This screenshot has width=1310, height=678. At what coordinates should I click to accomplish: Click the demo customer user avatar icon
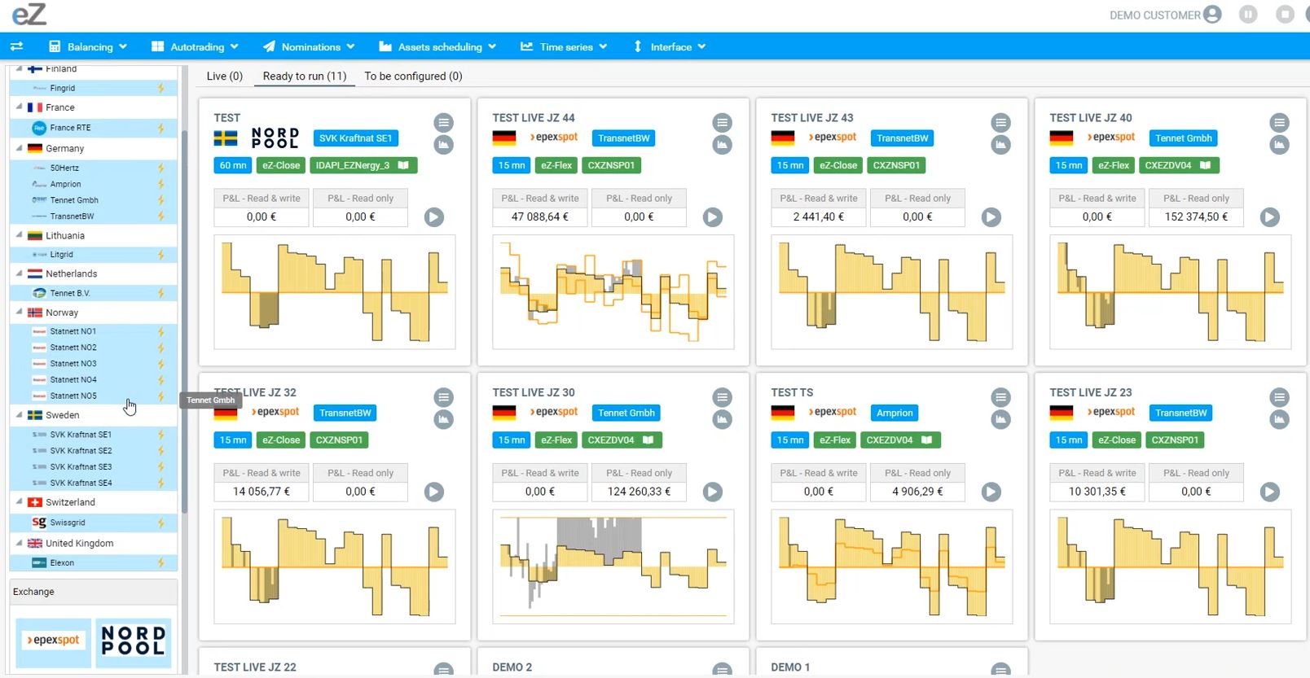(1212, 15)
